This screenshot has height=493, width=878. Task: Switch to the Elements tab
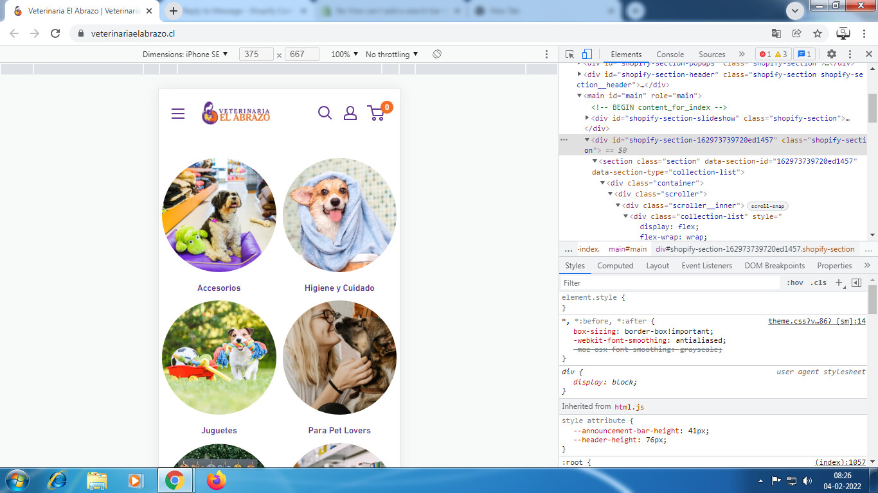coord(626,55)
